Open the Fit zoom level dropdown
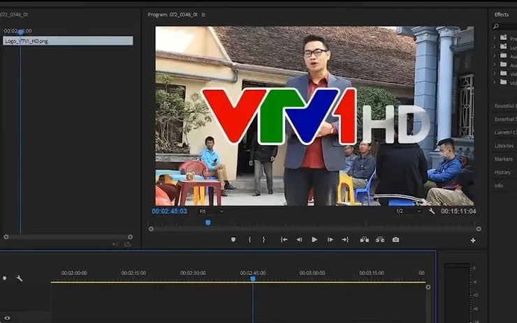This screenshot has height=323, width=517. pos(212,211)
